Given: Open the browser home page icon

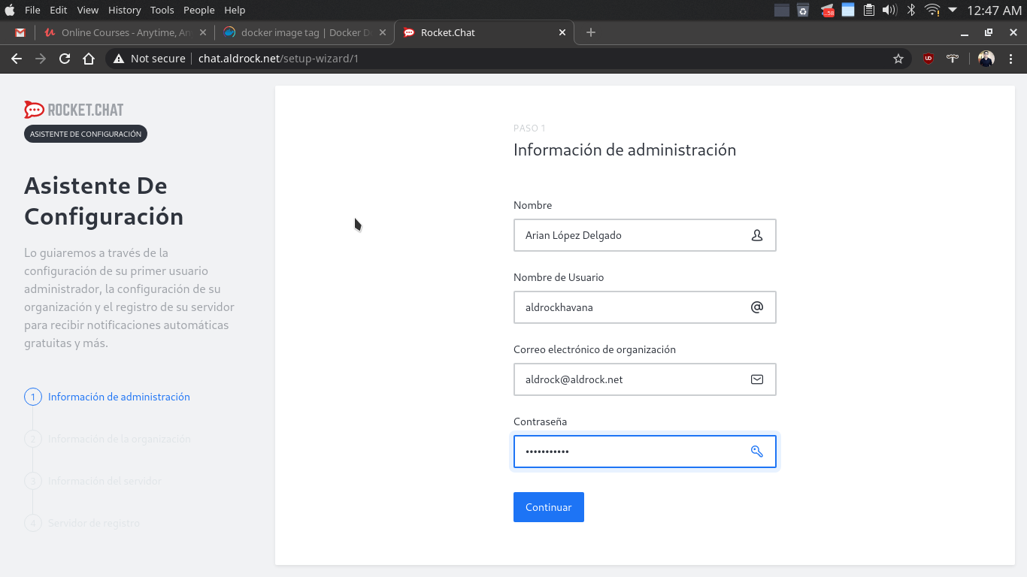Looking at the screenshot, I should click(x=89, y=59).
